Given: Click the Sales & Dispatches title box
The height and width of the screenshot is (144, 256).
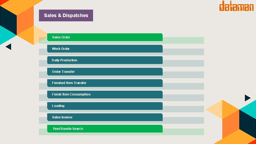Looking at the screenshot, I should (66, 15).
